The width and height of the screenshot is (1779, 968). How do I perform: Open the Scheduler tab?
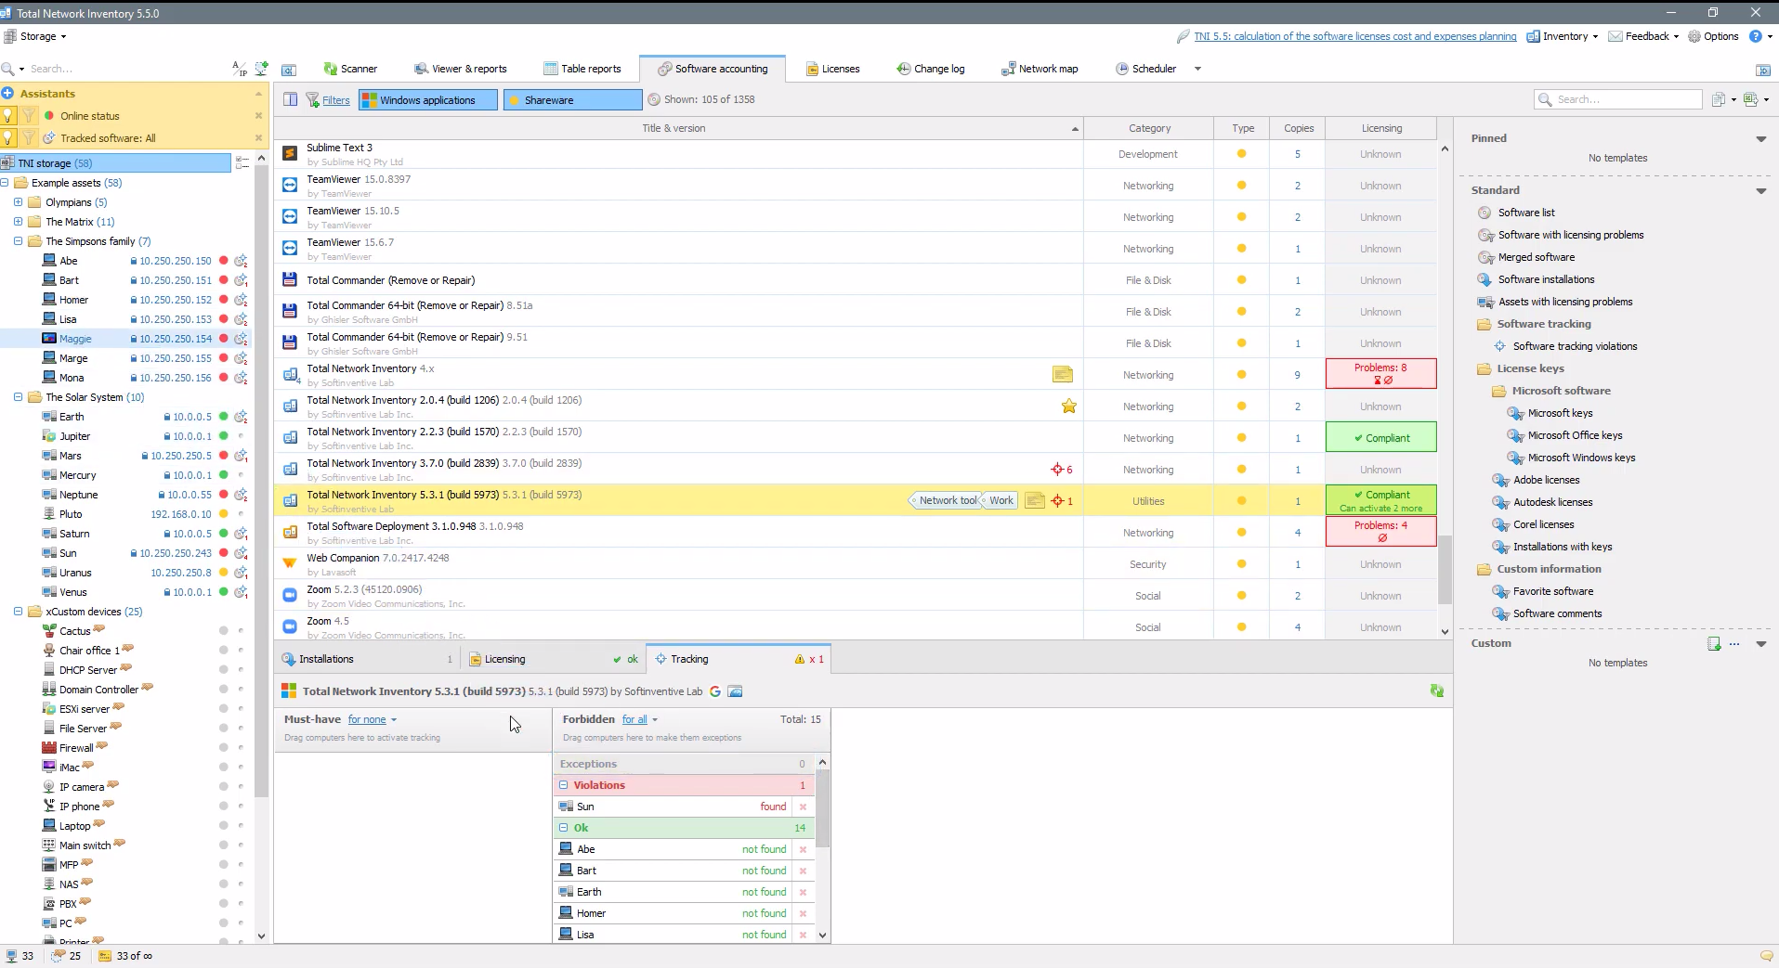pyautogui.click(x=1146, y=69)
